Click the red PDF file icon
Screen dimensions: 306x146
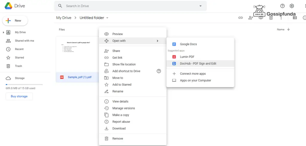pyautogui.click(x=62, y=77)
